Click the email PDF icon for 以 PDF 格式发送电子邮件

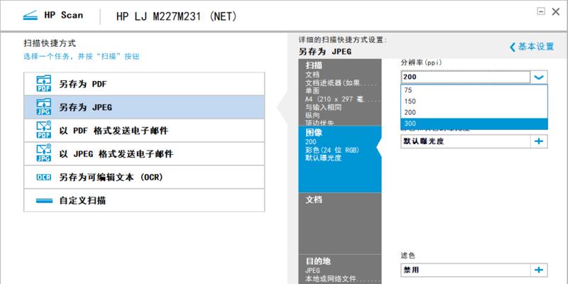pyautogui.click(x=44, y=130)
